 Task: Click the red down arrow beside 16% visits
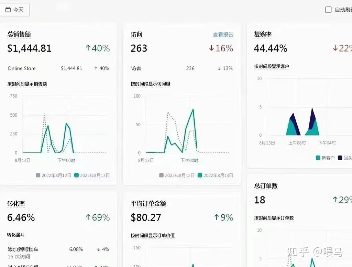point(212,48)
